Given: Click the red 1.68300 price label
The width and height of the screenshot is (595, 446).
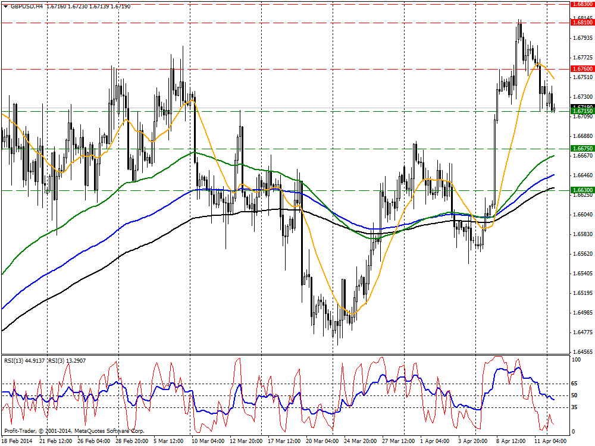Looking at the screenshot, I should [582, 4].
